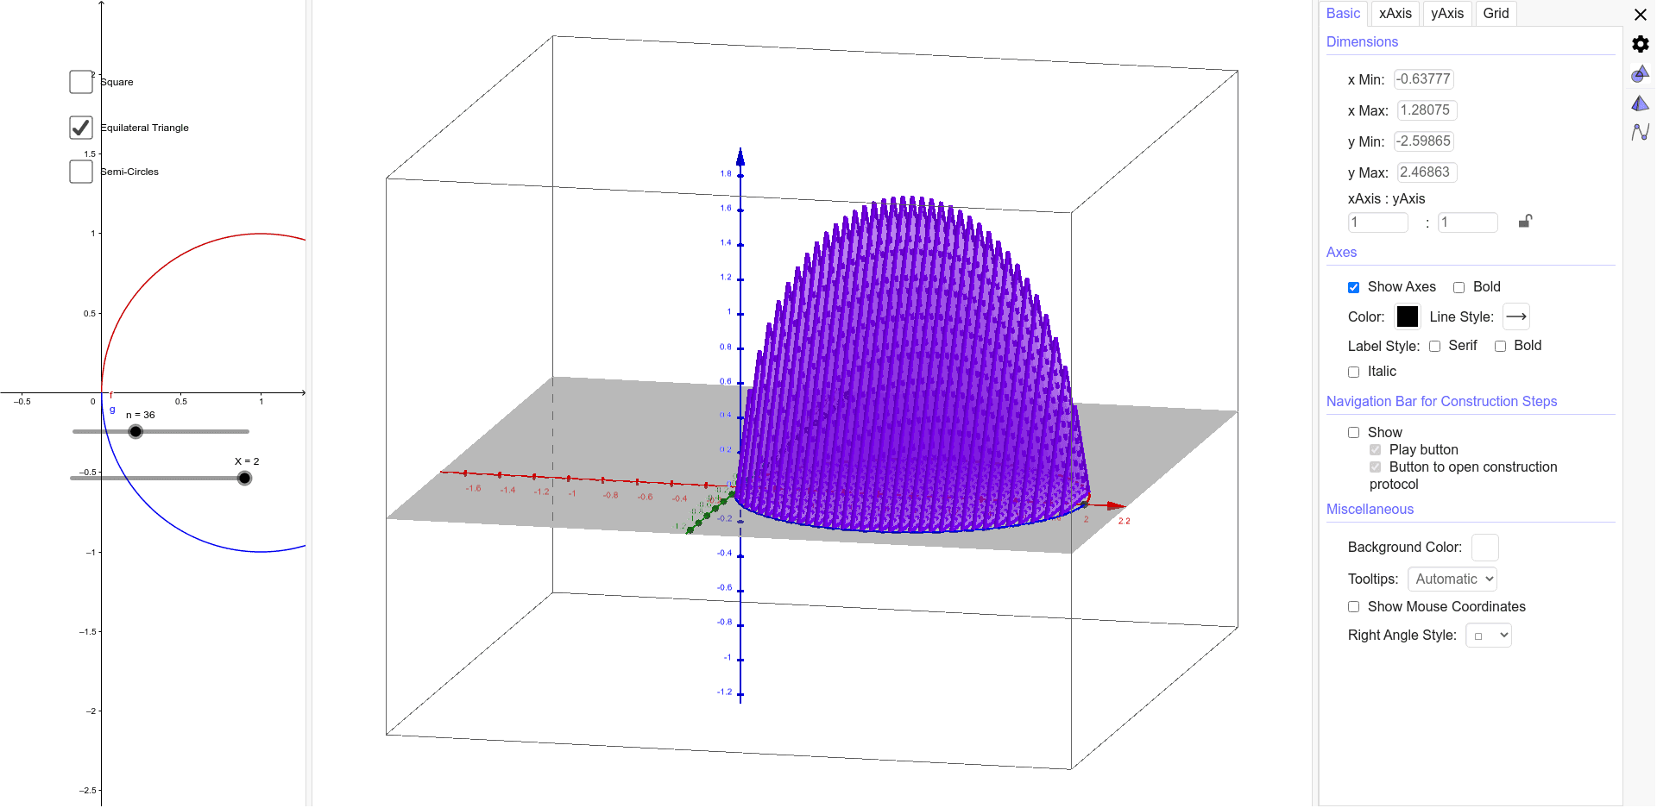Enable the Square checkbox
Image resolution: width=1657 pixels, height=808 pixels.
pyautogui.click(x=80, y=81)
